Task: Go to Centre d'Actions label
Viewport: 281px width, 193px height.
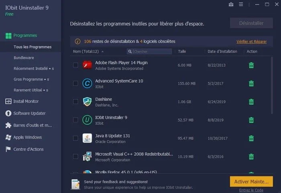Action: click(29, 149)
